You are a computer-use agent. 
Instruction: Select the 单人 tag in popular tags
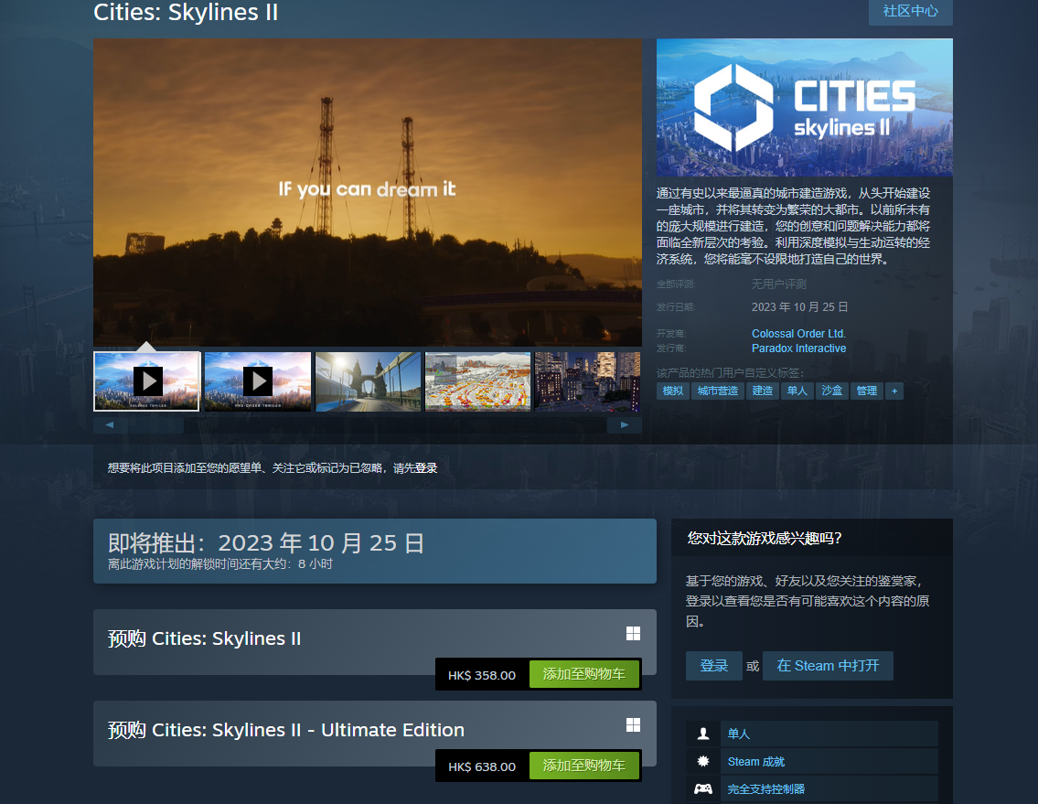[x=797, y=391]
